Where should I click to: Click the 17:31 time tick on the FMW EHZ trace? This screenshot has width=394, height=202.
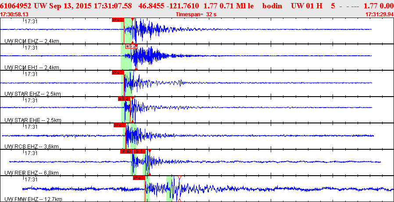click(31, 179)
